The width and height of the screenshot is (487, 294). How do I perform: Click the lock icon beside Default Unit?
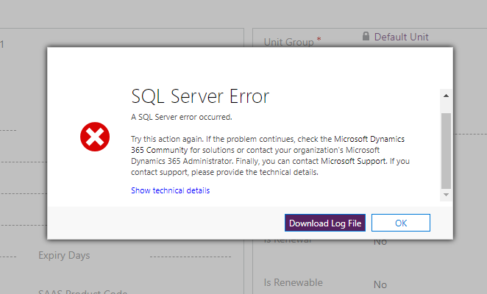[x=366, y=36]
